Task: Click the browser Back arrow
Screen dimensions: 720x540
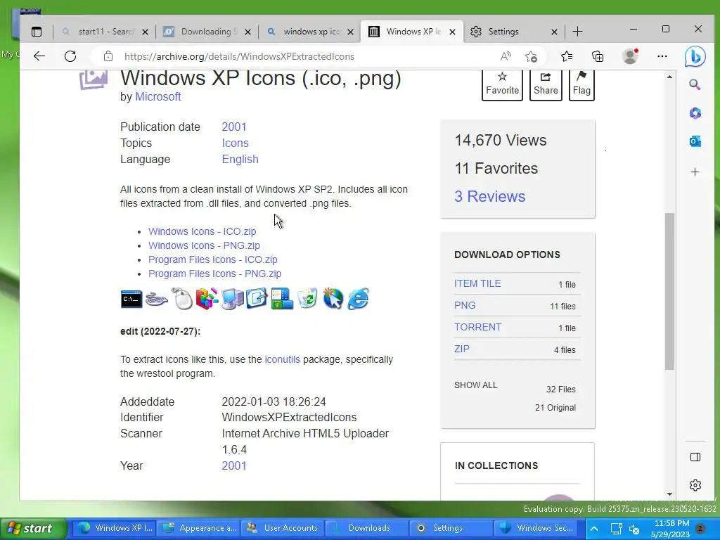Action: tap(39, 56)
